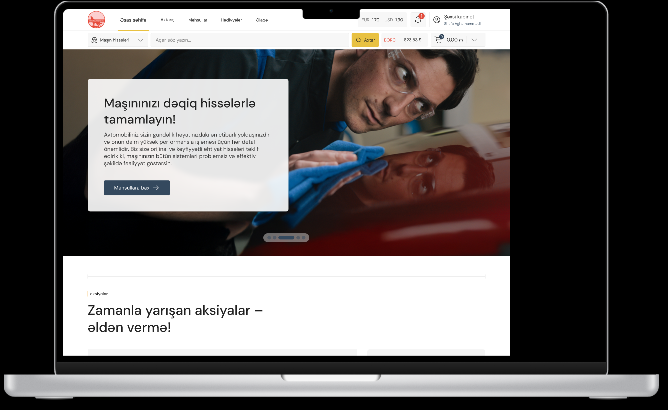The image size is (668, 410).
Task: Click the user profile avatar icon
Action: [x=437, y=20]
